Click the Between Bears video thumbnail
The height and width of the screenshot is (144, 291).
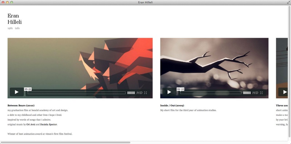coord(80,63)
